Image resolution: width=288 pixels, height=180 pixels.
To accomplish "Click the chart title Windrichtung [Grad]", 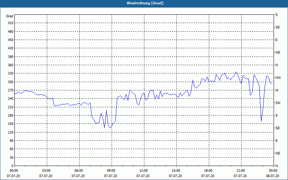I will click(145, 3).
